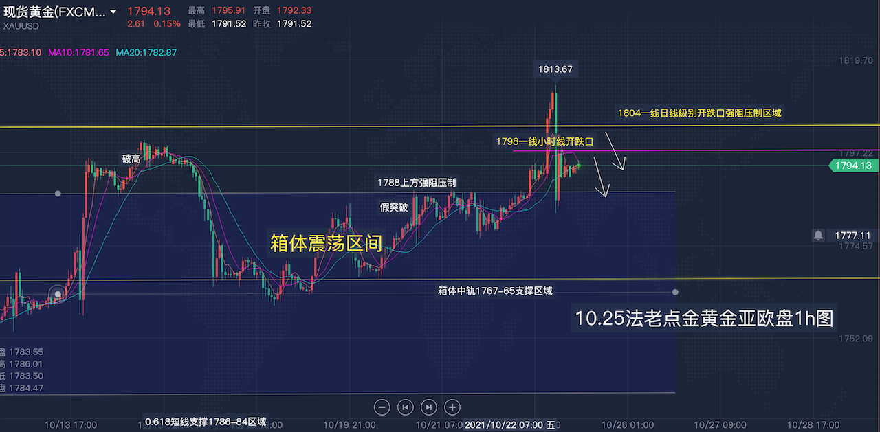
Task: Click the highlighted circle handle at lower left
Action: [x=58, y=295]
